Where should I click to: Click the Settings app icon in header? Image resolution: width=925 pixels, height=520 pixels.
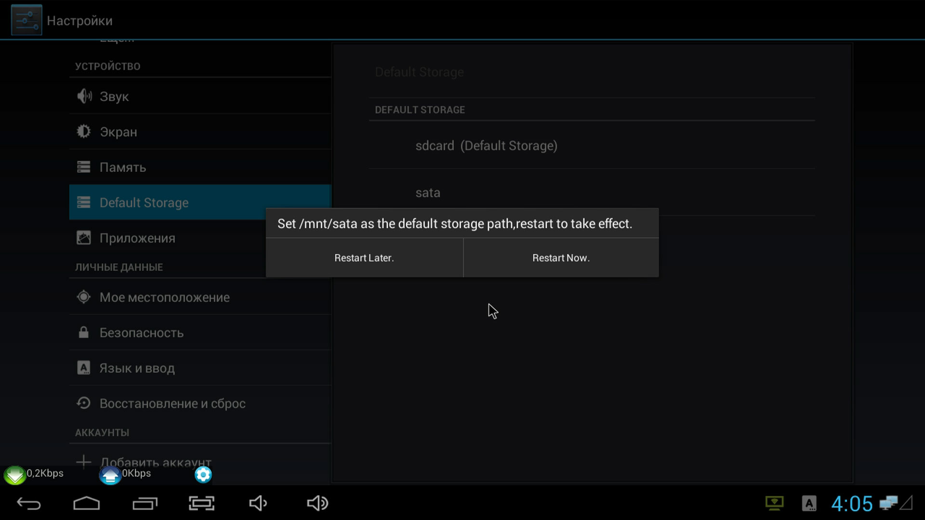(x=26, y=20)
